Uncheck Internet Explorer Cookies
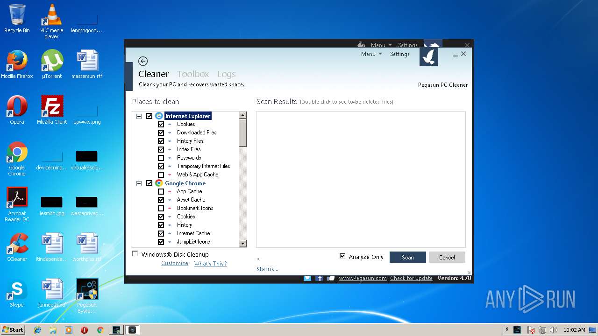 coord(161,125)
